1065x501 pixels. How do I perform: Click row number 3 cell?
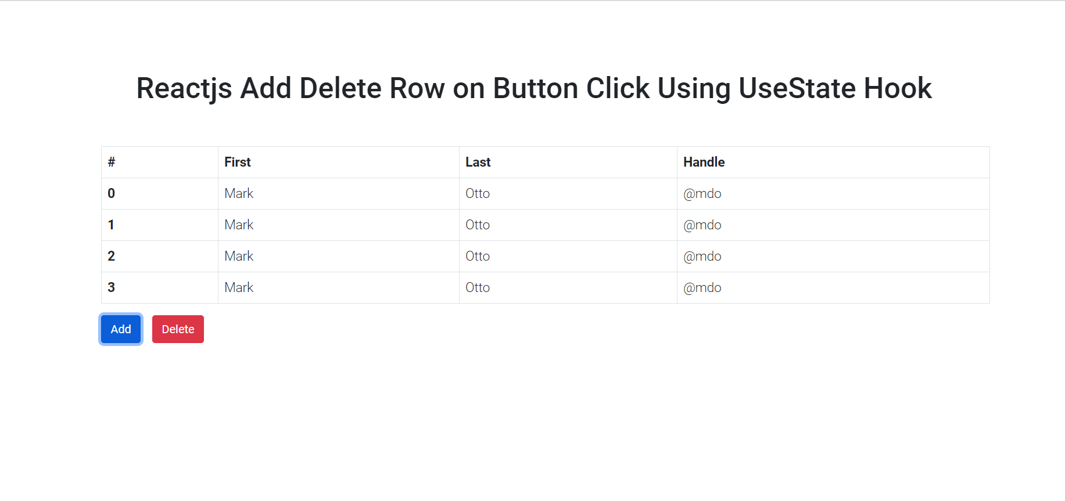click(x=112, y=287)
